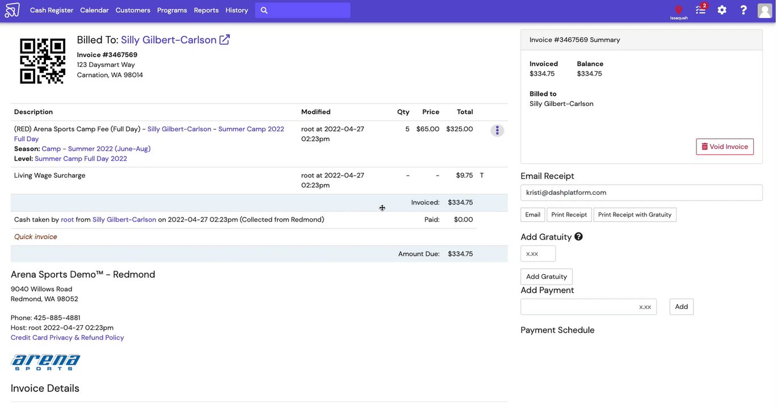Click the Qty column header
This screenshot has height=408, width=777.
[403, 112]
